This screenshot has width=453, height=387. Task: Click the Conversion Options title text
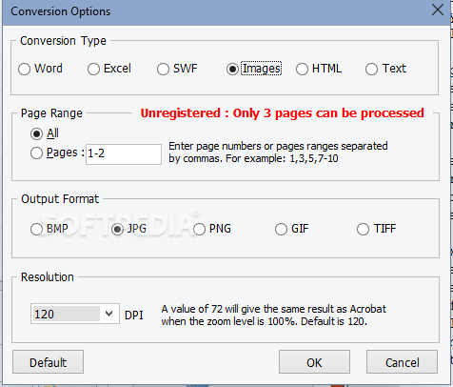pos(61,11)
